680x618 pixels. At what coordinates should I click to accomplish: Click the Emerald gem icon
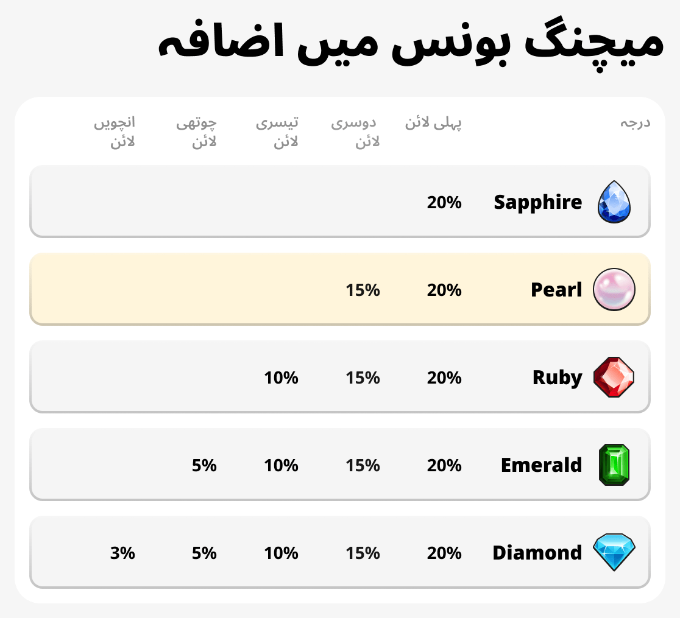point(614,465)
